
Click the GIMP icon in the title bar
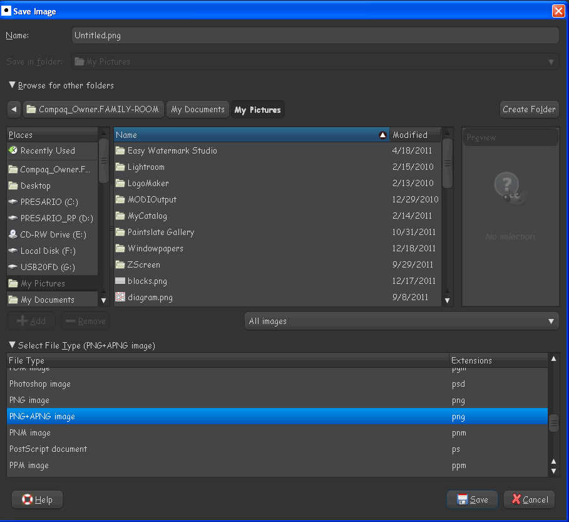coord(6,11)
